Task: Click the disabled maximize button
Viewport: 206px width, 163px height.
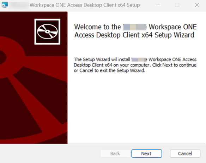Action: [177, 5]
